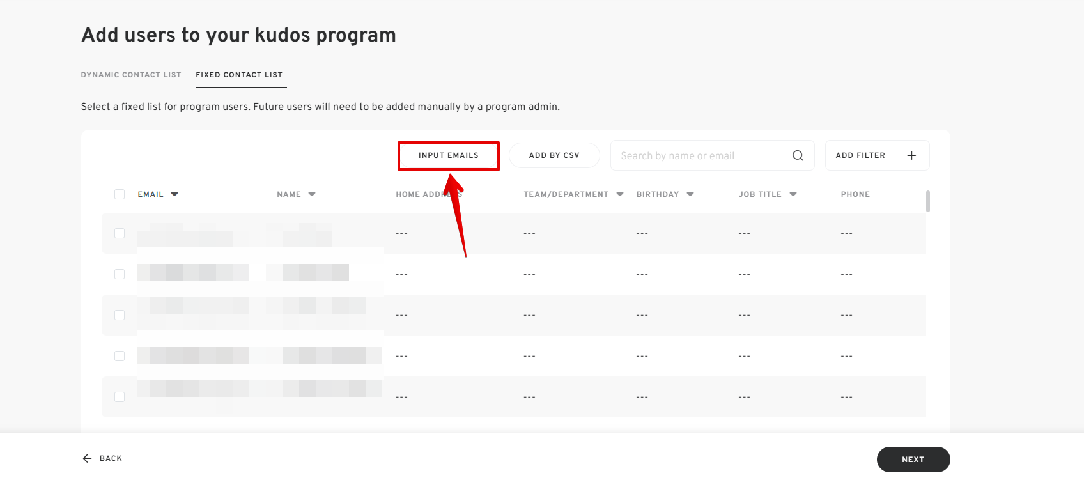Expand Team/Department column sort arrow
The width and height of the screenshot is (1084, 480).
pos(620,194)
